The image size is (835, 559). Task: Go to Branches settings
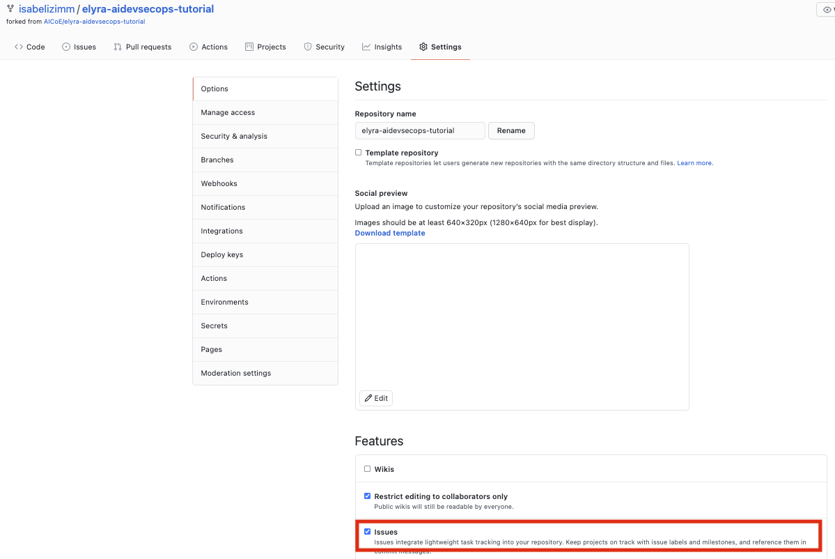[265, 160]
